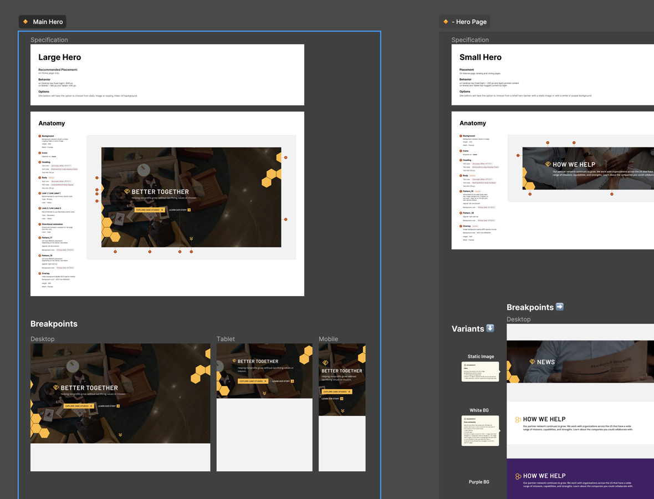The image size is (654, 499).
Task: Click Explore Case Studies button in Mobile hero
Action: [x=336, y=391]
